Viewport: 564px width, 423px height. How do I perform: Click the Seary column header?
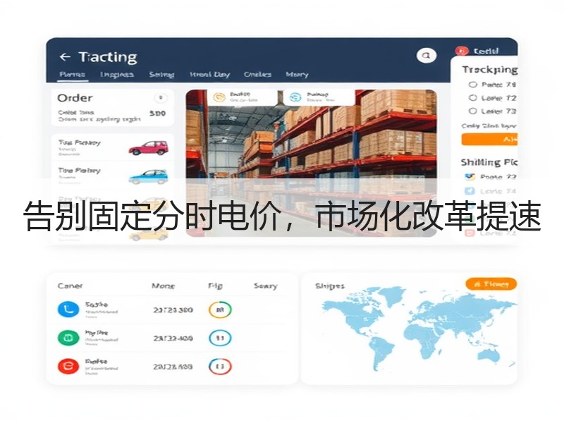click(x=266, y=286)
